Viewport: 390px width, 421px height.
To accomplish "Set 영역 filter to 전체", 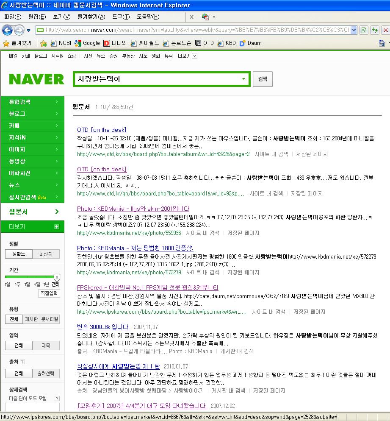I will tap(19, 346).
